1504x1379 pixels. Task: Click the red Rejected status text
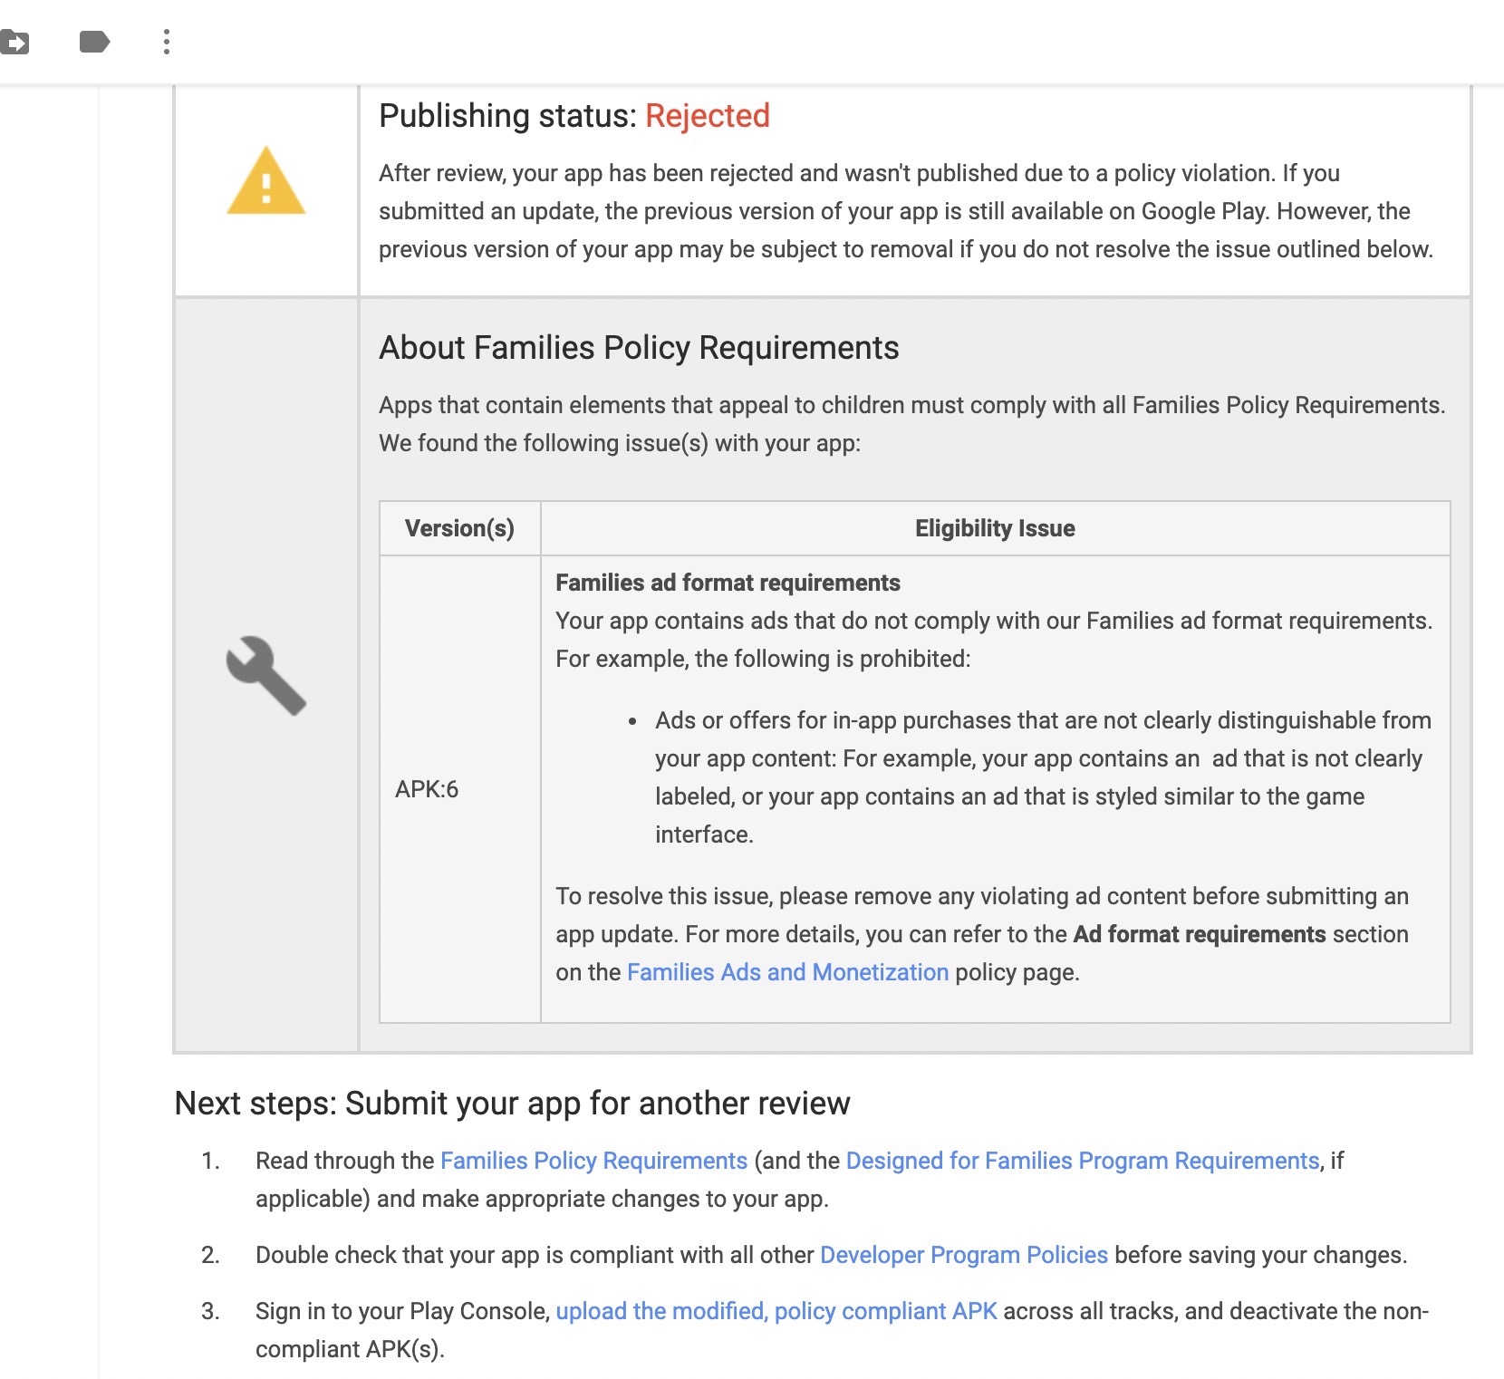[707, 116]
